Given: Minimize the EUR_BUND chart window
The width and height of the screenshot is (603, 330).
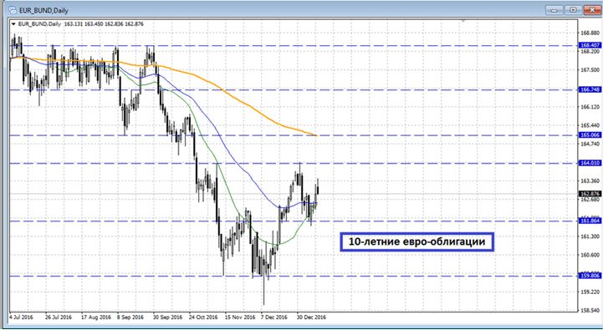Looking at the screenshot, I should [554, 9].
